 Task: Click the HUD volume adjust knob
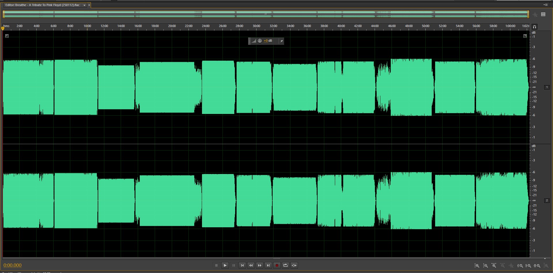[260, 41]
